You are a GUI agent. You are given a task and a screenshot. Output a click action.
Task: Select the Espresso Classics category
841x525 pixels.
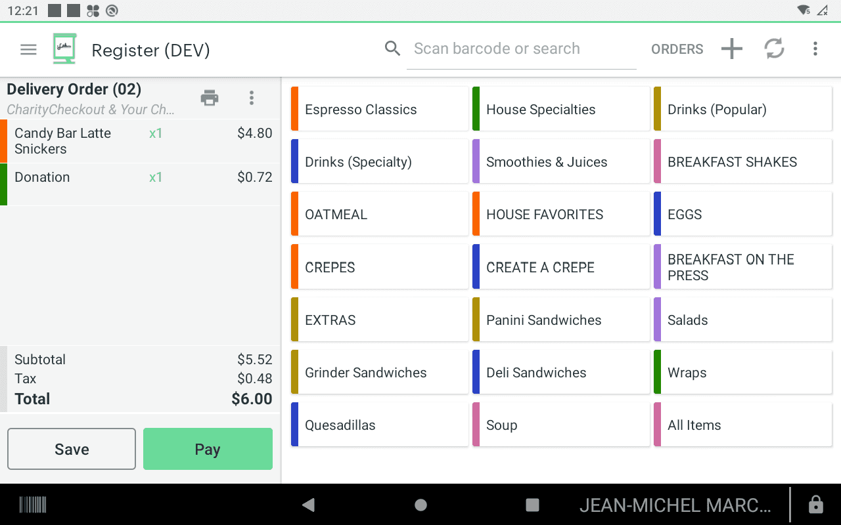point(380,110)
